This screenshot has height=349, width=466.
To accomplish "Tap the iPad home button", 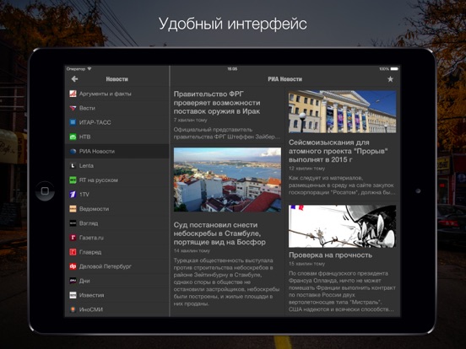I will click(x=45, y=191).
